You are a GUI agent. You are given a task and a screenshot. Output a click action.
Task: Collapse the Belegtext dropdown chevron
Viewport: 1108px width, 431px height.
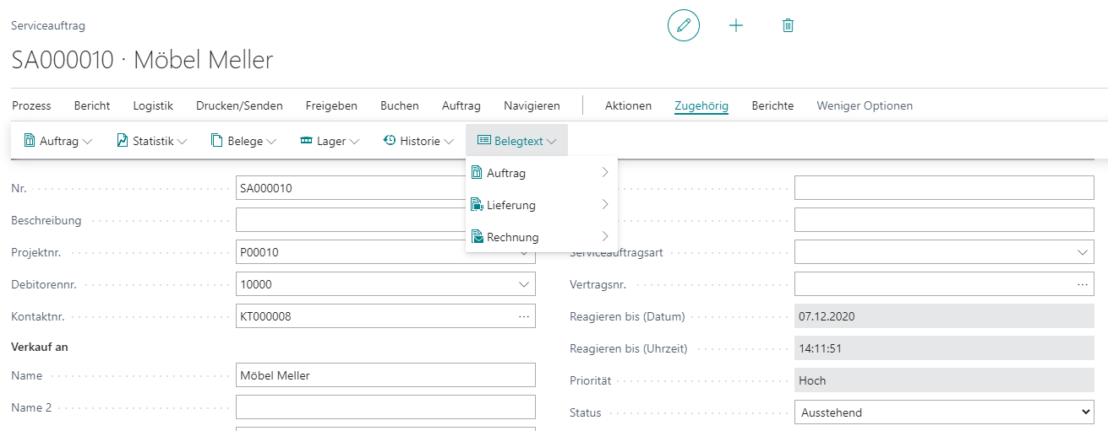point(552,142)
